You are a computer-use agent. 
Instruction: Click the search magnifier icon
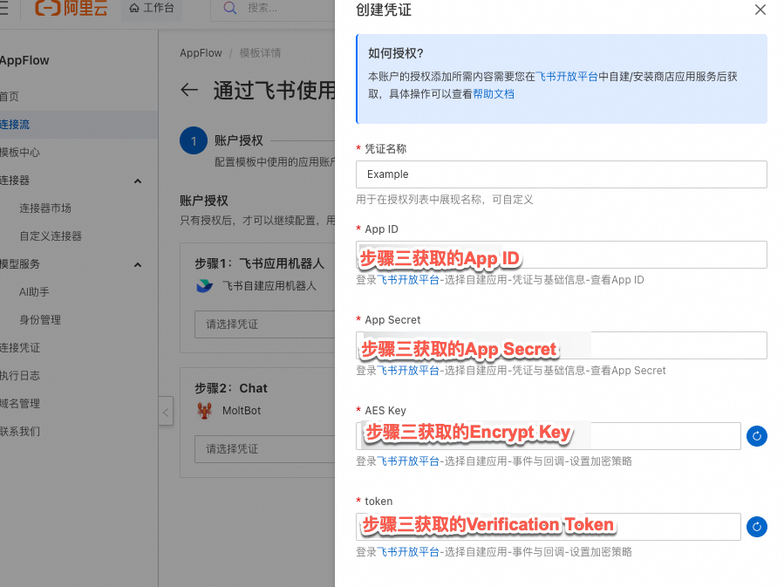click(229, 8)
